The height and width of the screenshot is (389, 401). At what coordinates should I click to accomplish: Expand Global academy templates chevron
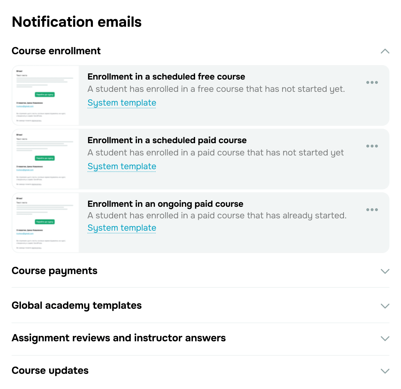(x=385, y=306)
